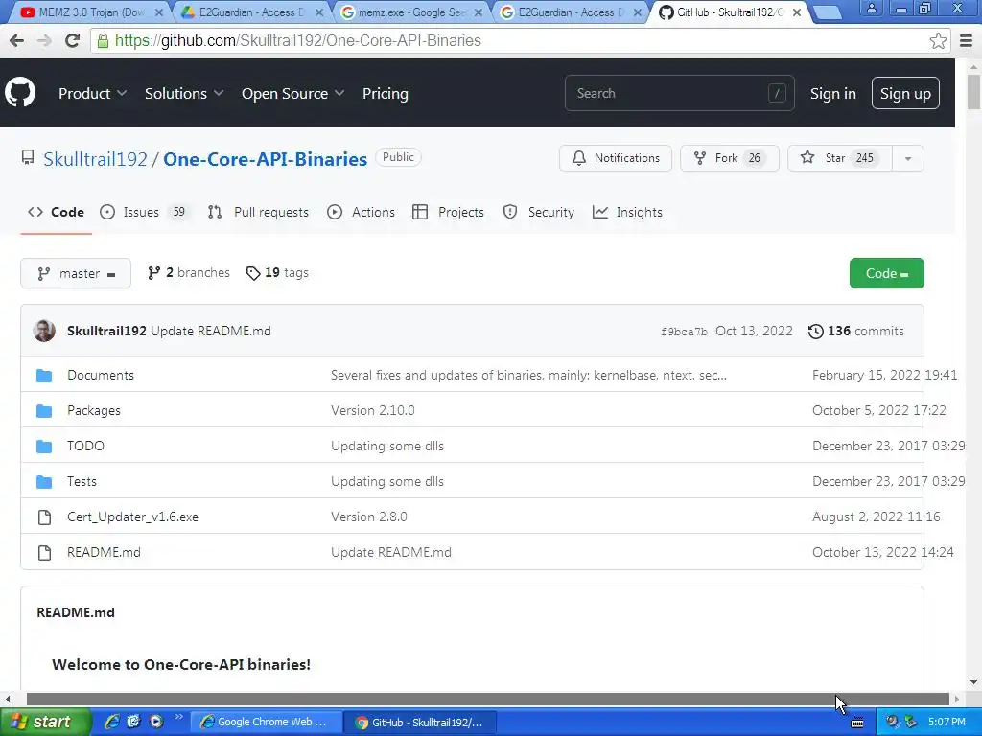Open the 19 tags link
The width and height of the screenshot is (982, 736).
click(277, 273)
